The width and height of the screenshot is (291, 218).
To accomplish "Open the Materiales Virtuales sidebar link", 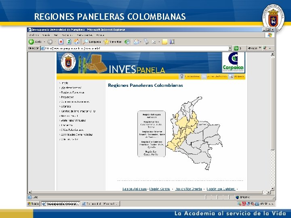I will click(x=73, y=120).
